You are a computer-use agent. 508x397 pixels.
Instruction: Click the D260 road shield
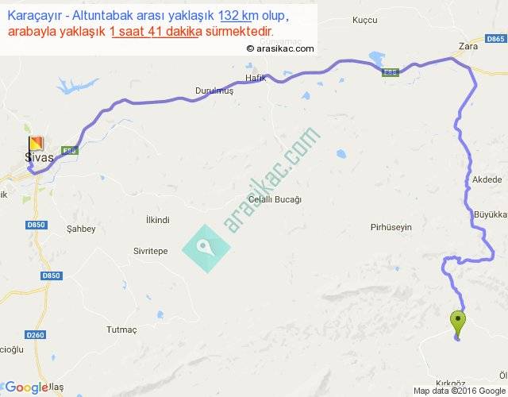coord(35,335)
